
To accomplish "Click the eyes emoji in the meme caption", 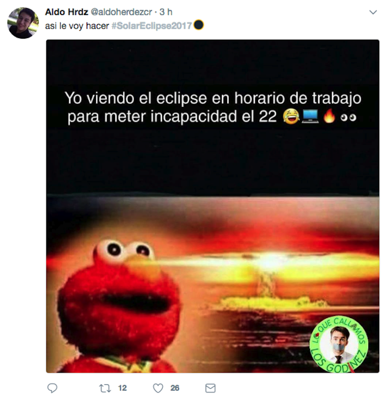I will (x=349, y=117).
